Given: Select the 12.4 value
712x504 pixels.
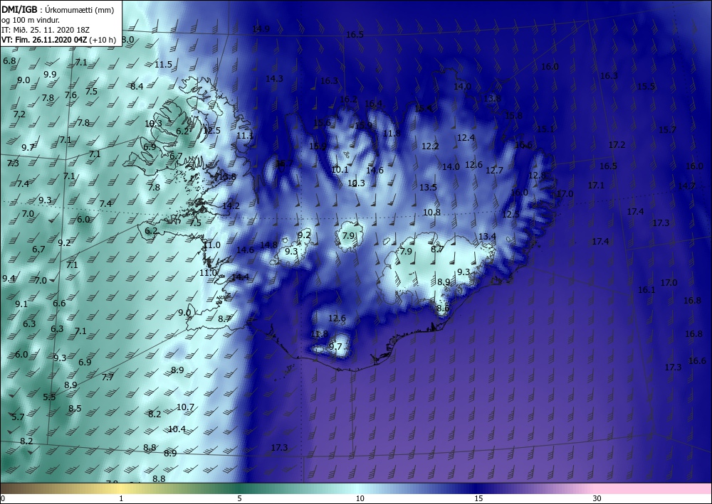Looking at the screenshot, I should click(x=466, y=138).
